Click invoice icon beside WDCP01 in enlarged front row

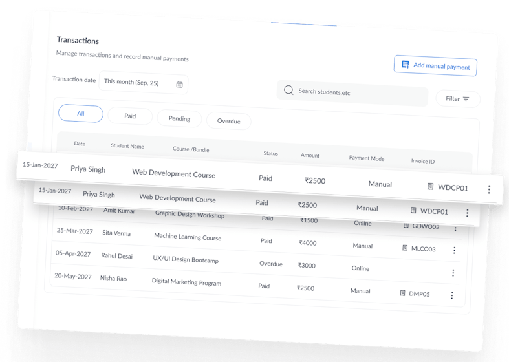431,186
